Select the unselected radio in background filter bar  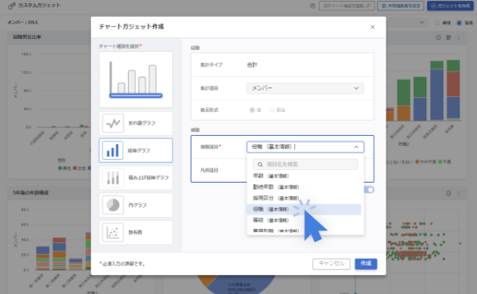tap(436, 23)
